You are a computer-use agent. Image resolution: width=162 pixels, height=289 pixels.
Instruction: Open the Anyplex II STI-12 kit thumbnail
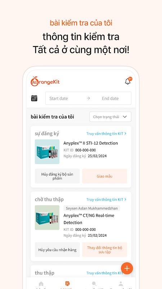47,152
